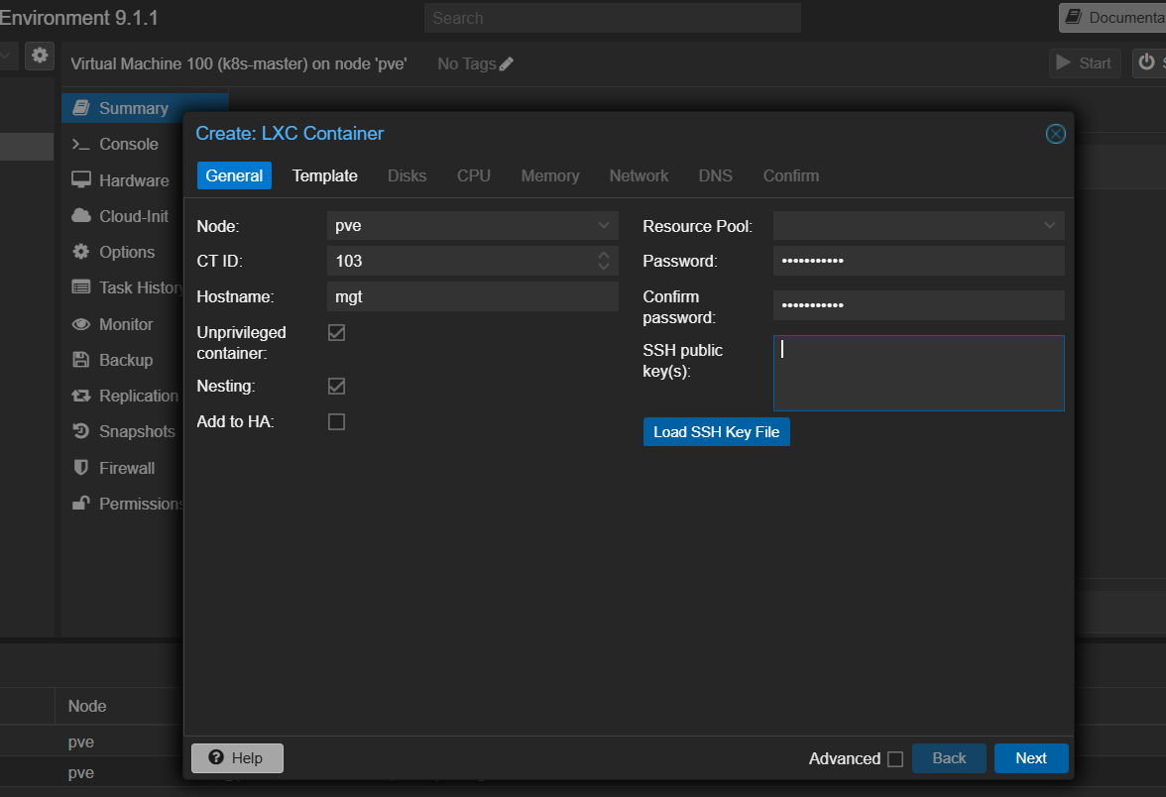Click the top Search box
The width and height of the screenshot is (1166, 797).
tap(613, 18)
